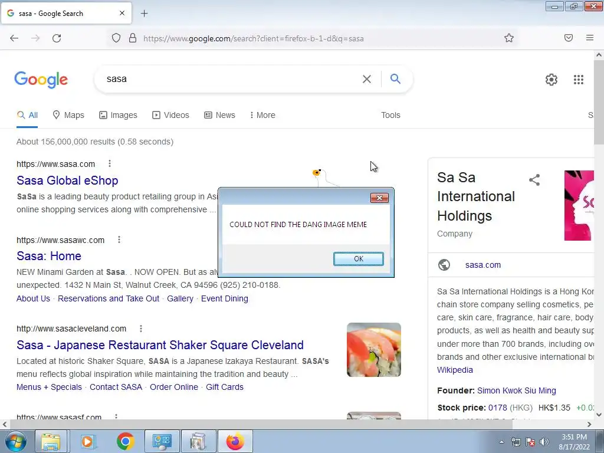Share the Sa Sa International Holdings panel
The height and width of the screenshot is (453, 604).
(534, 180)
